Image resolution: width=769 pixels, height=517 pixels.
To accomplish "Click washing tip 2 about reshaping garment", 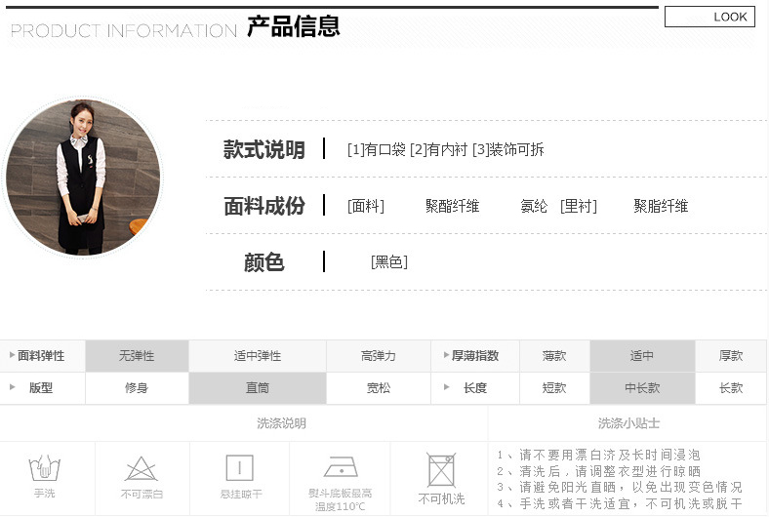I will pos(598,471).
